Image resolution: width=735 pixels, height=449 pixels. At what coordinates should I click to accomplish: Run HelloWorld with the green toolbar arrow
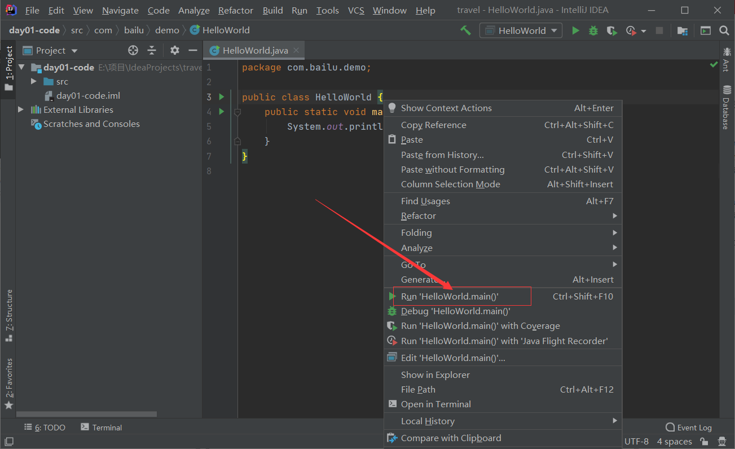(x=575, y=30)
